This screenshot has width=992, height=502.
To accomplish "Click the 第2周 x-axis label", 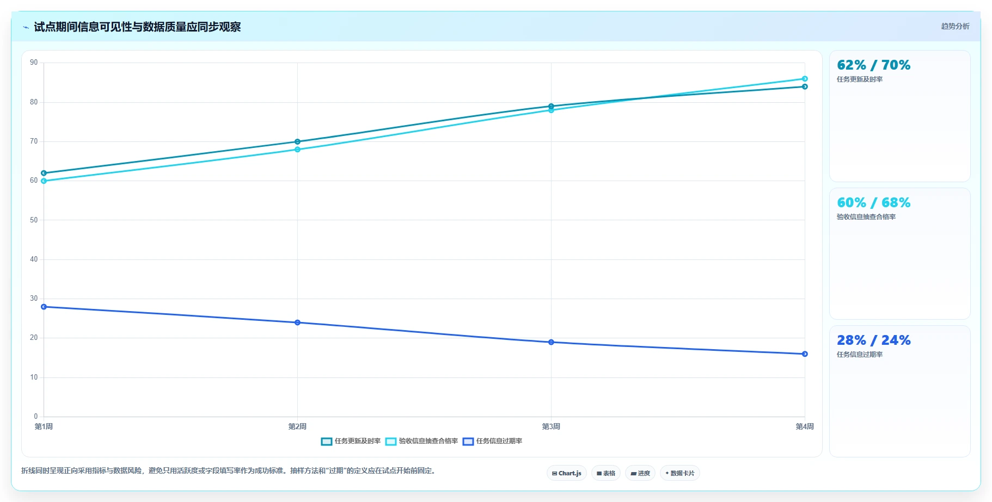I will [x=297, y=426].
